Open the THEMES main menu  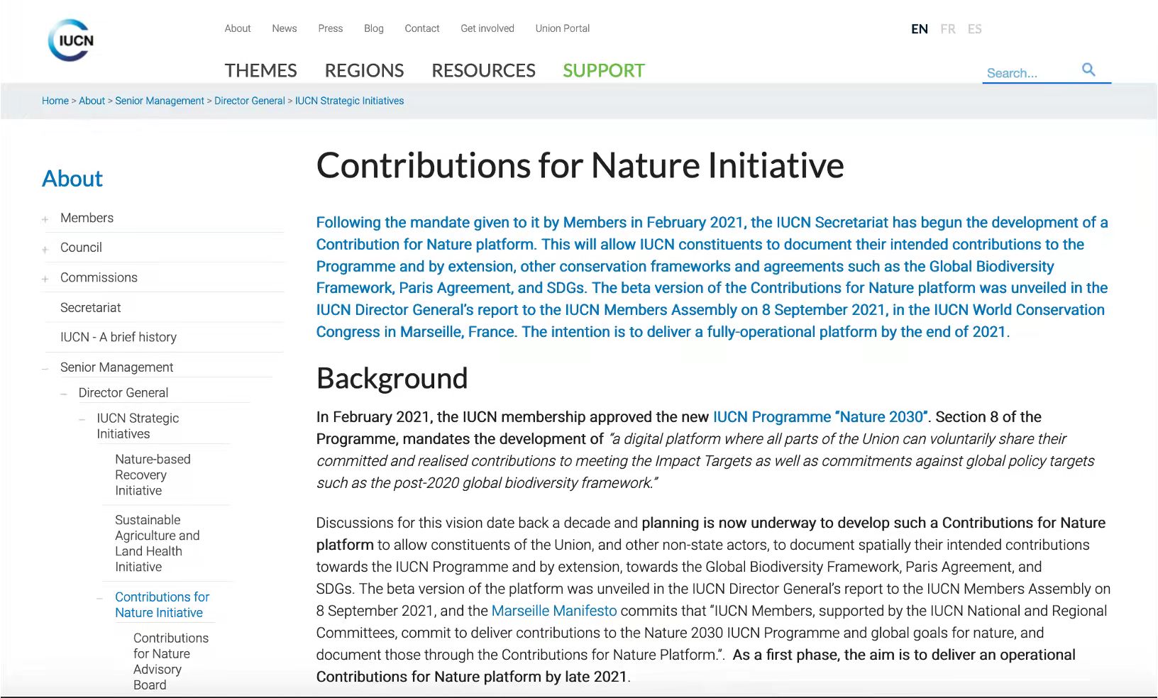pyautogui.click(x=260, y=71)
